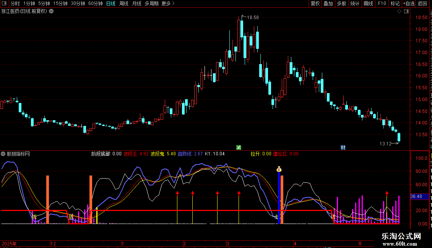Viewport: 432px width, 248px height.
Task: Expand the 更多 periods menu
Action: click(168, 3)
